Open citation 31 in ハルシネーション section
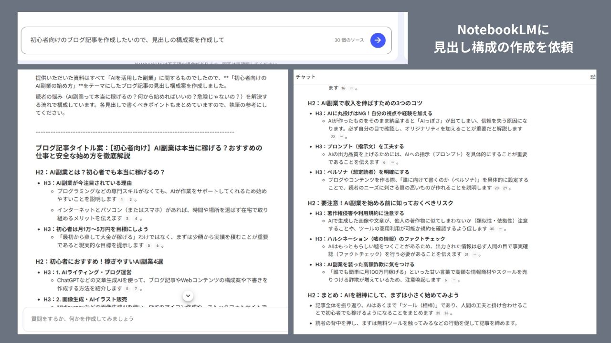The image size is (611, 343). click(467, 255)
